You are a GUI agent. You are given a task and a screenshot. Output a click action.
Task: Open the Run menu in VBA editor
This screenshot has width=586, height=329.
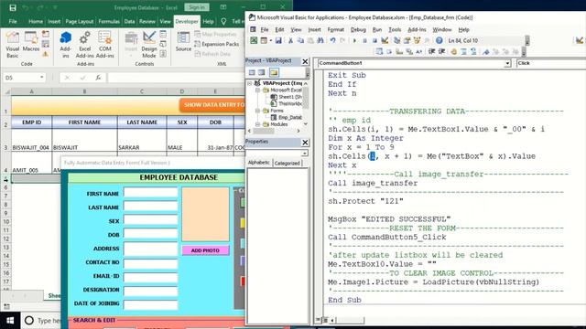pyautogui.click(x=377, y=30)
